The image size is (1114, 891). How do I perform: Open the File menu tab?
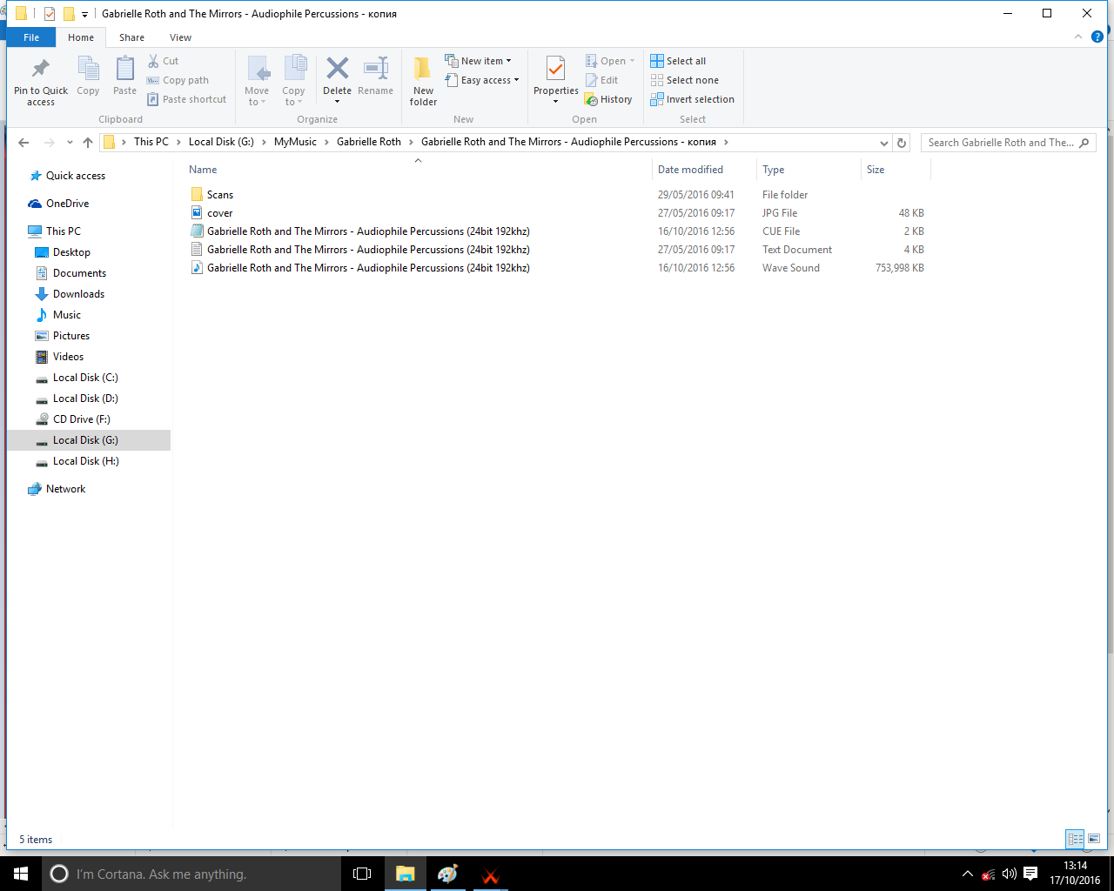31,37
